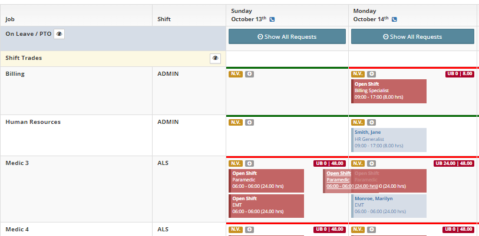Click the phone icon beside Monday October 14th
The image size is (479, 236).
pos(394,19)
